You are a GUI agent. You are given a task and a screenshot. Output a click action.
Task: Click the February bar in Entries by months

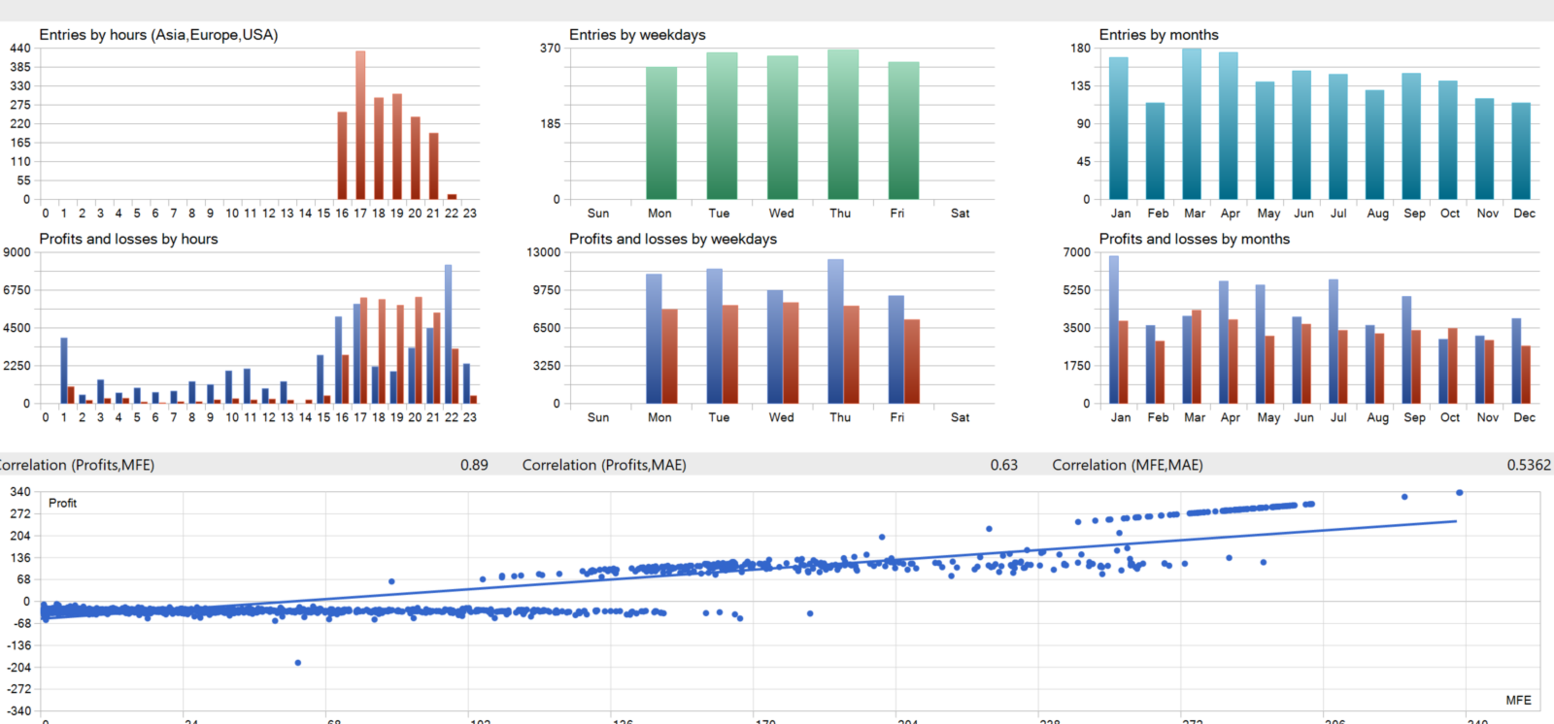pos(1156,151)
